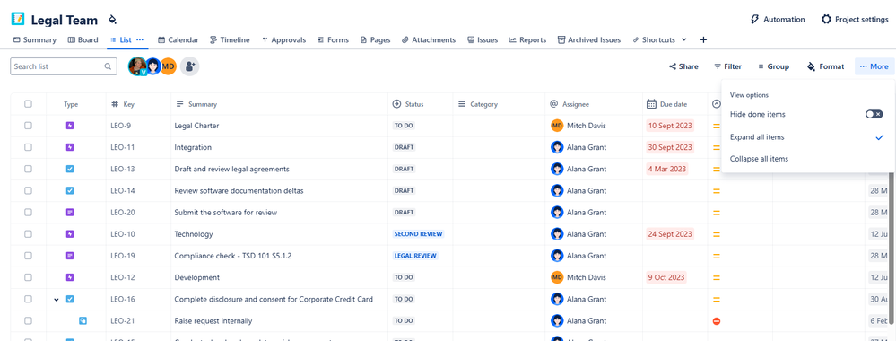
Task: Filter by the MD avatar
Action: tap(168, 66)
